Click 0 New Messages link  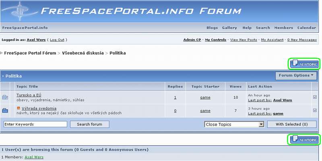tap(302, 40)
